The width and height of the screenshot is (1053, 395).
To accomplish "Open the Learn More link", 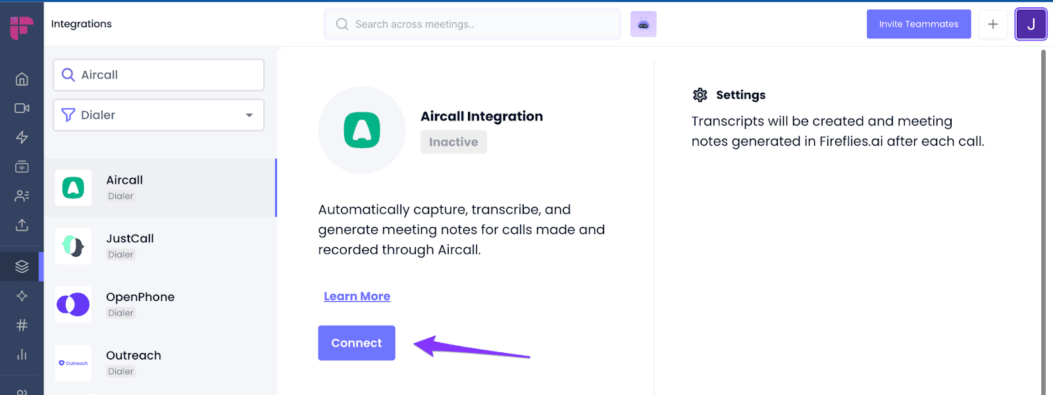I will [x=357, y=296].
